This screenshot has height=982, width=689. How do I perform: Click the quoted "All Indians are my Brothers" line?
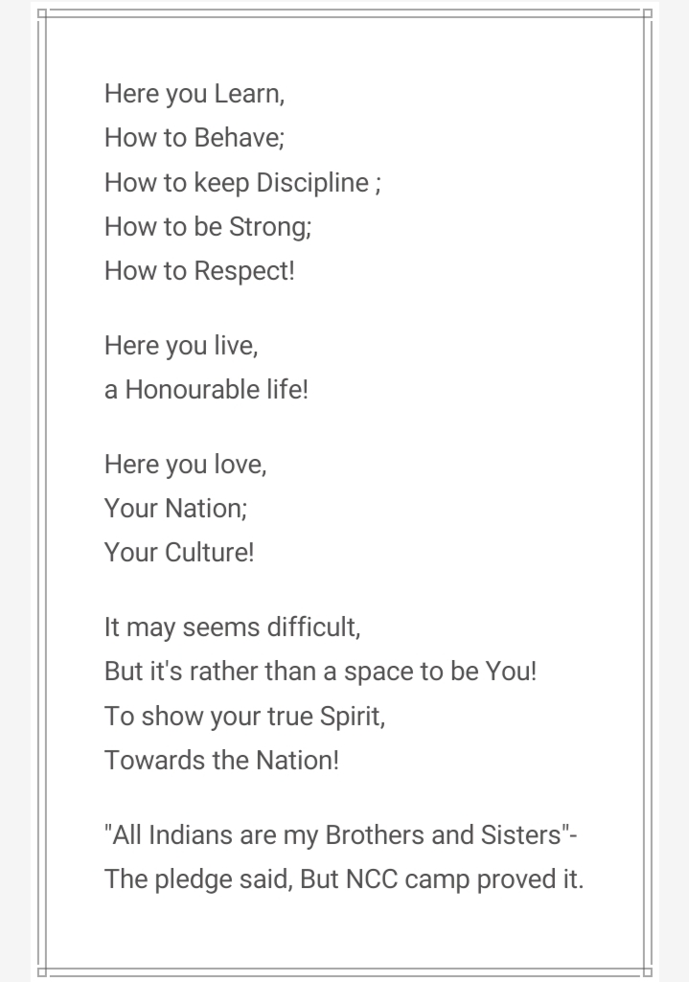340,834
